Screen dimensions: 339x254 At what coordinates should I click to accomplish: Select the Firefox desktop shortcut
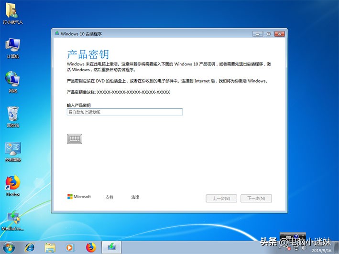click(13, 186)
